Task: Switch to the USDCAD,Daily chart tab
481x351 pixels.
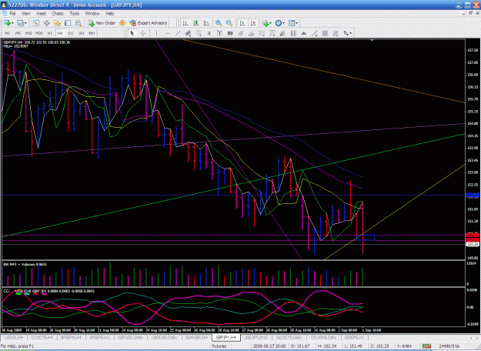Action: point(163,337)
